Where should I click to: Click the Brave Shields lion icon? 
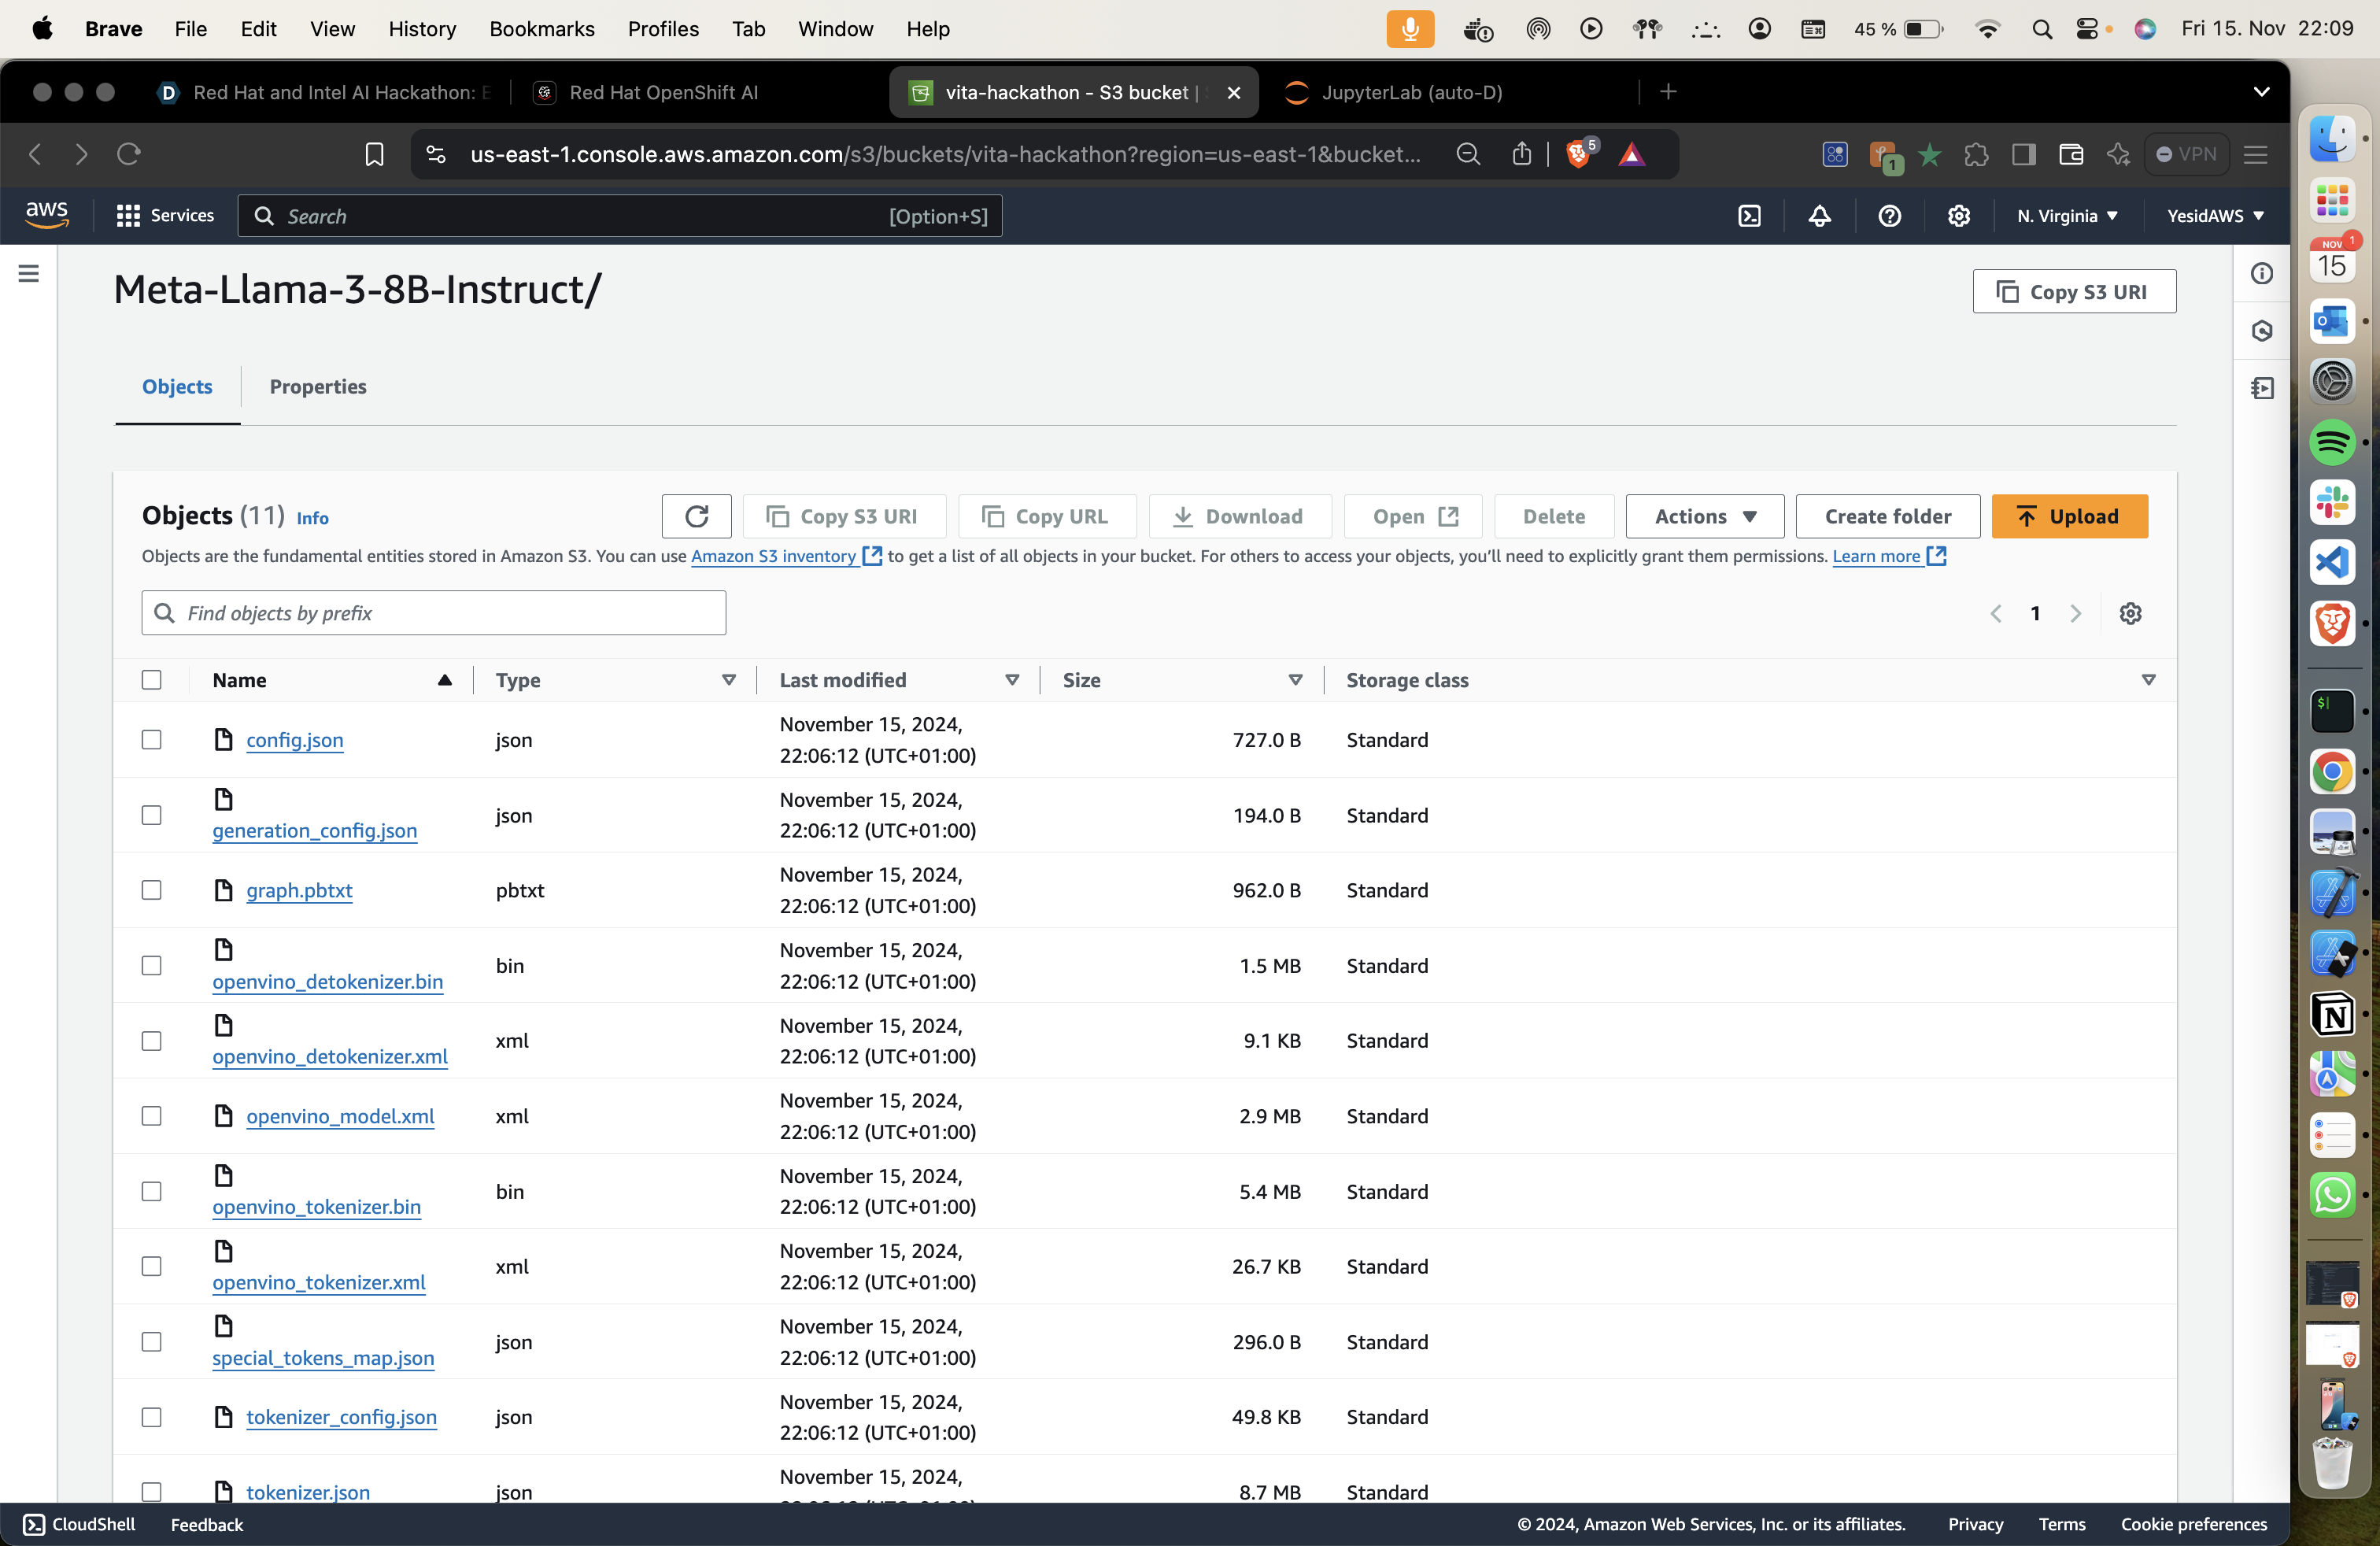tap(1578, 154)
